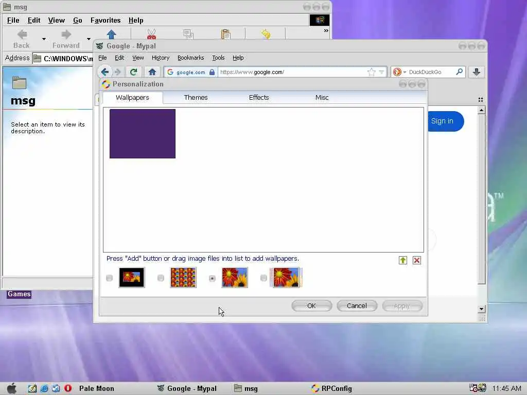Confirm Personalization with OK button
This screenshot has width=527, height=395.
[311, 306]
